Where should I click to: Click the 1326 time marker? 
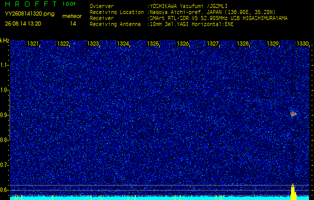183,43
